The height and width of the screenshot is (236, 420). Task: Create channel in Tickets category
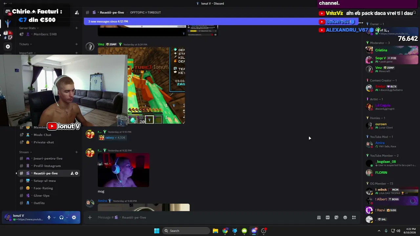(76, 44)
